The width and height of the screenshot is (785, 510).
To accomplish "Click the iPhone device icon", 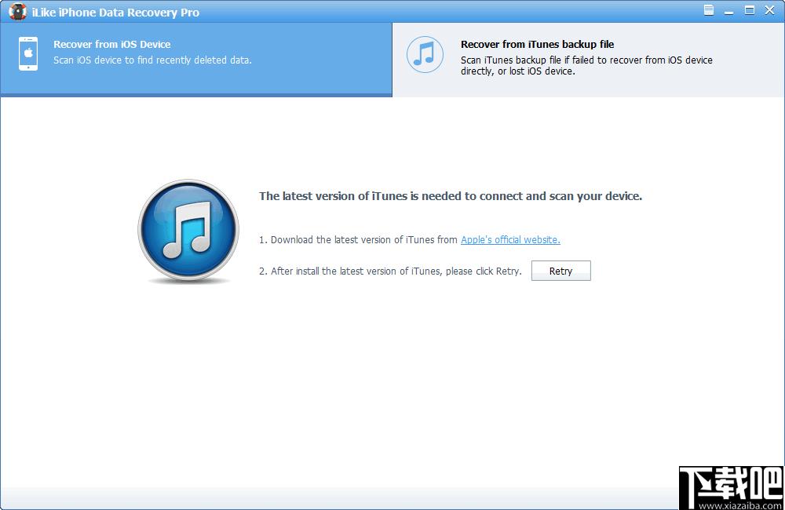I will (28, 53).
